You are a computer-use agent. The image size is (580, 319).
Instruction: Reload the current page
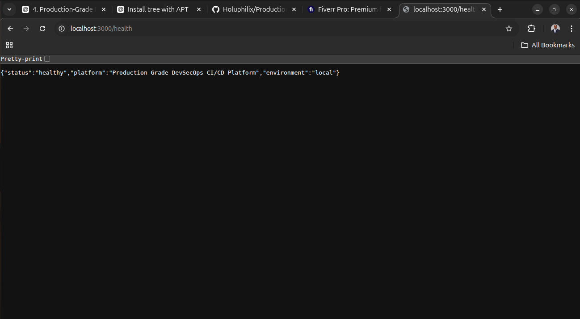click(x=42, y=29)
